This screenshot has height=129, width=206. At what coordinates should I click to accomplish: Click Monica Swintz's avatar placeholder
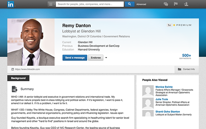[x=148, y=91]
